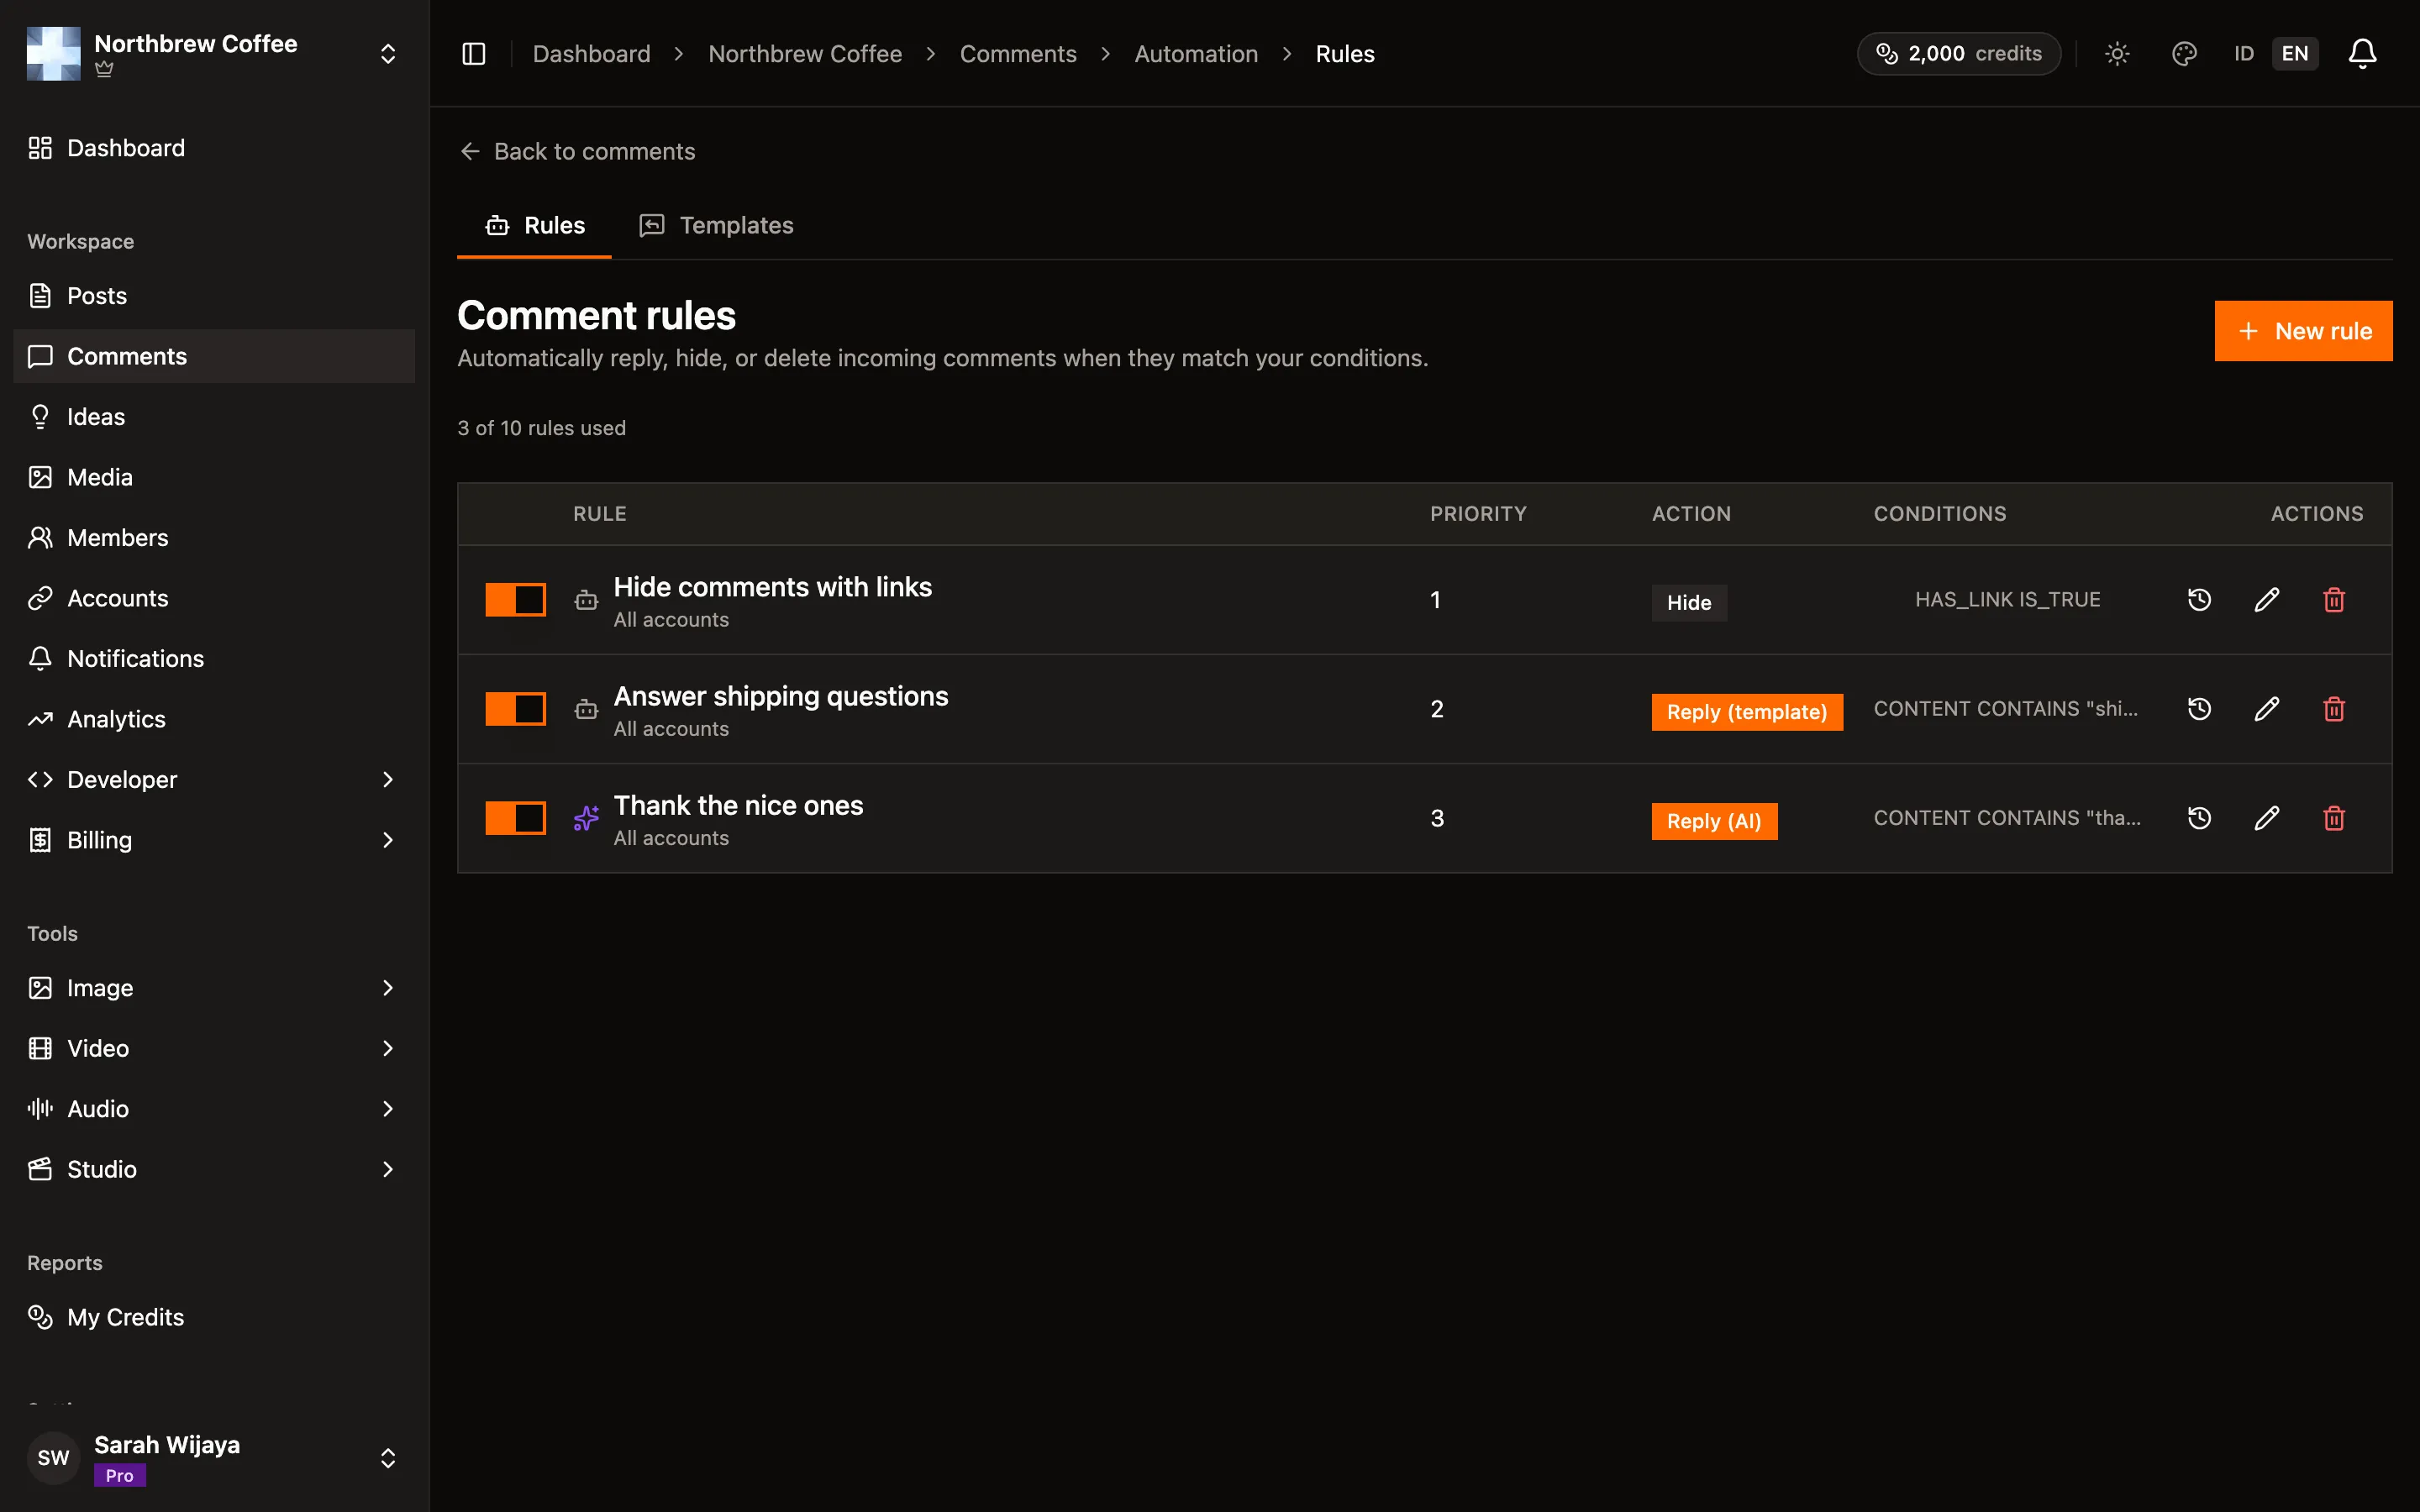Click the Northbrew Coffee workspace logo
The width and height of the screenshot is (2420, 1512).
coord(54,54)
